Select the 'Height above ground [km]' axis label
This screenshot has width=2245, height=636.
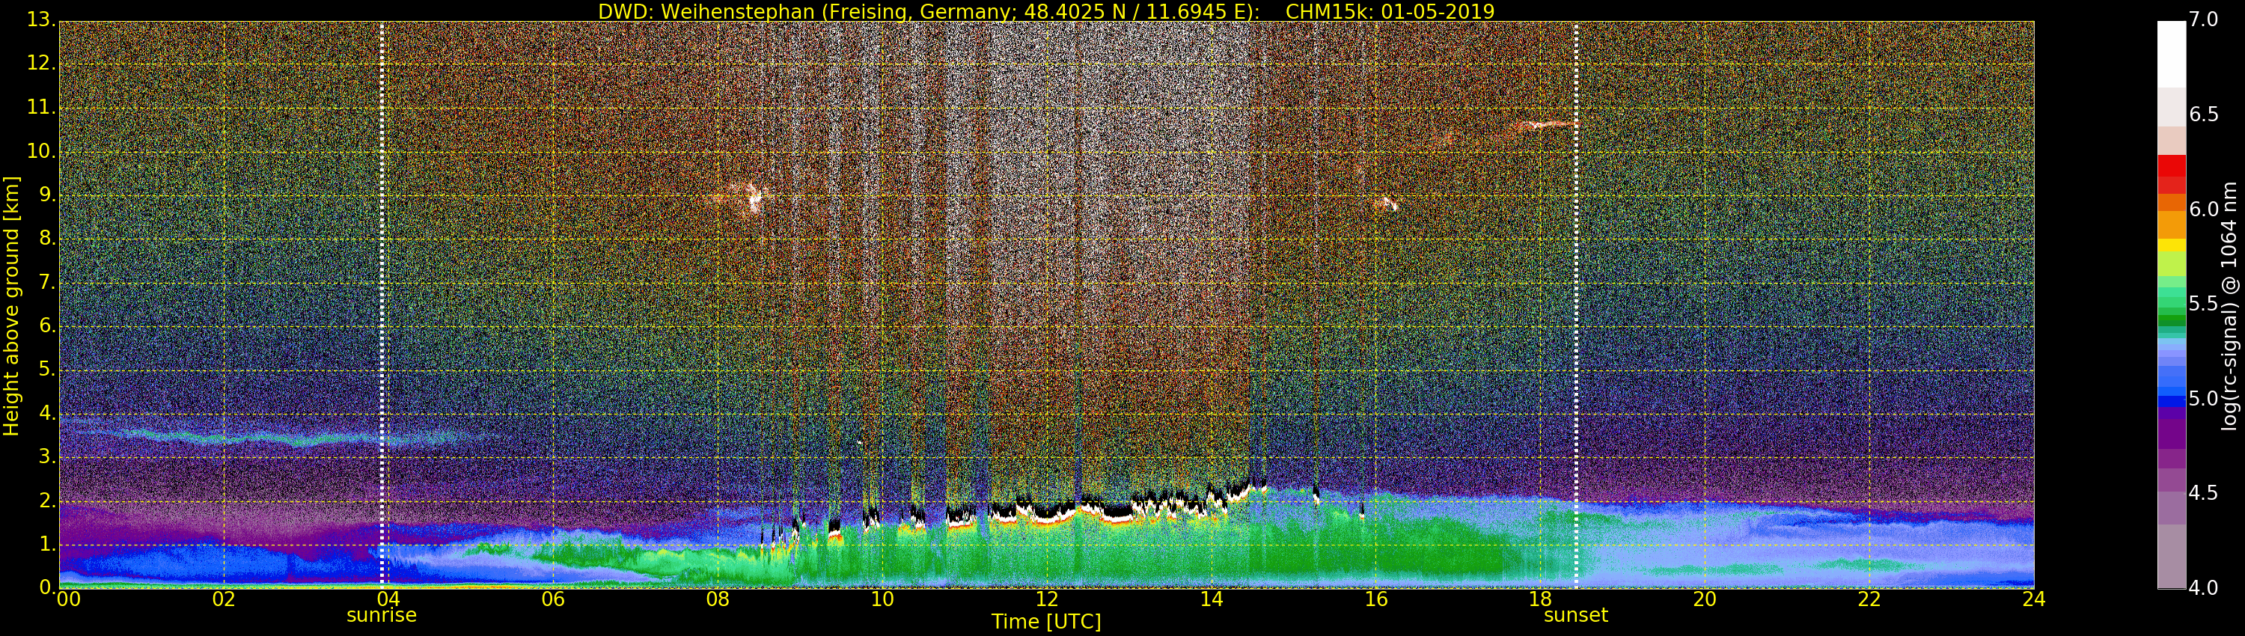(x=11, y=305)
